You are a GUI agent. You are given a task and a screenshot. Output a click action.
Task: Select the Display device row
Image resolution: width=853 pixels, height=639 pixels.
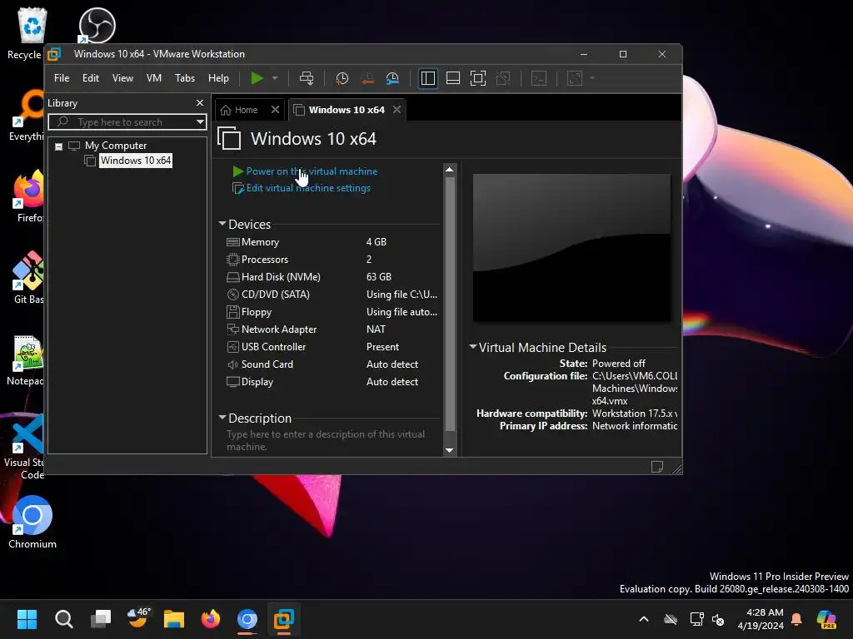(332, 381)
